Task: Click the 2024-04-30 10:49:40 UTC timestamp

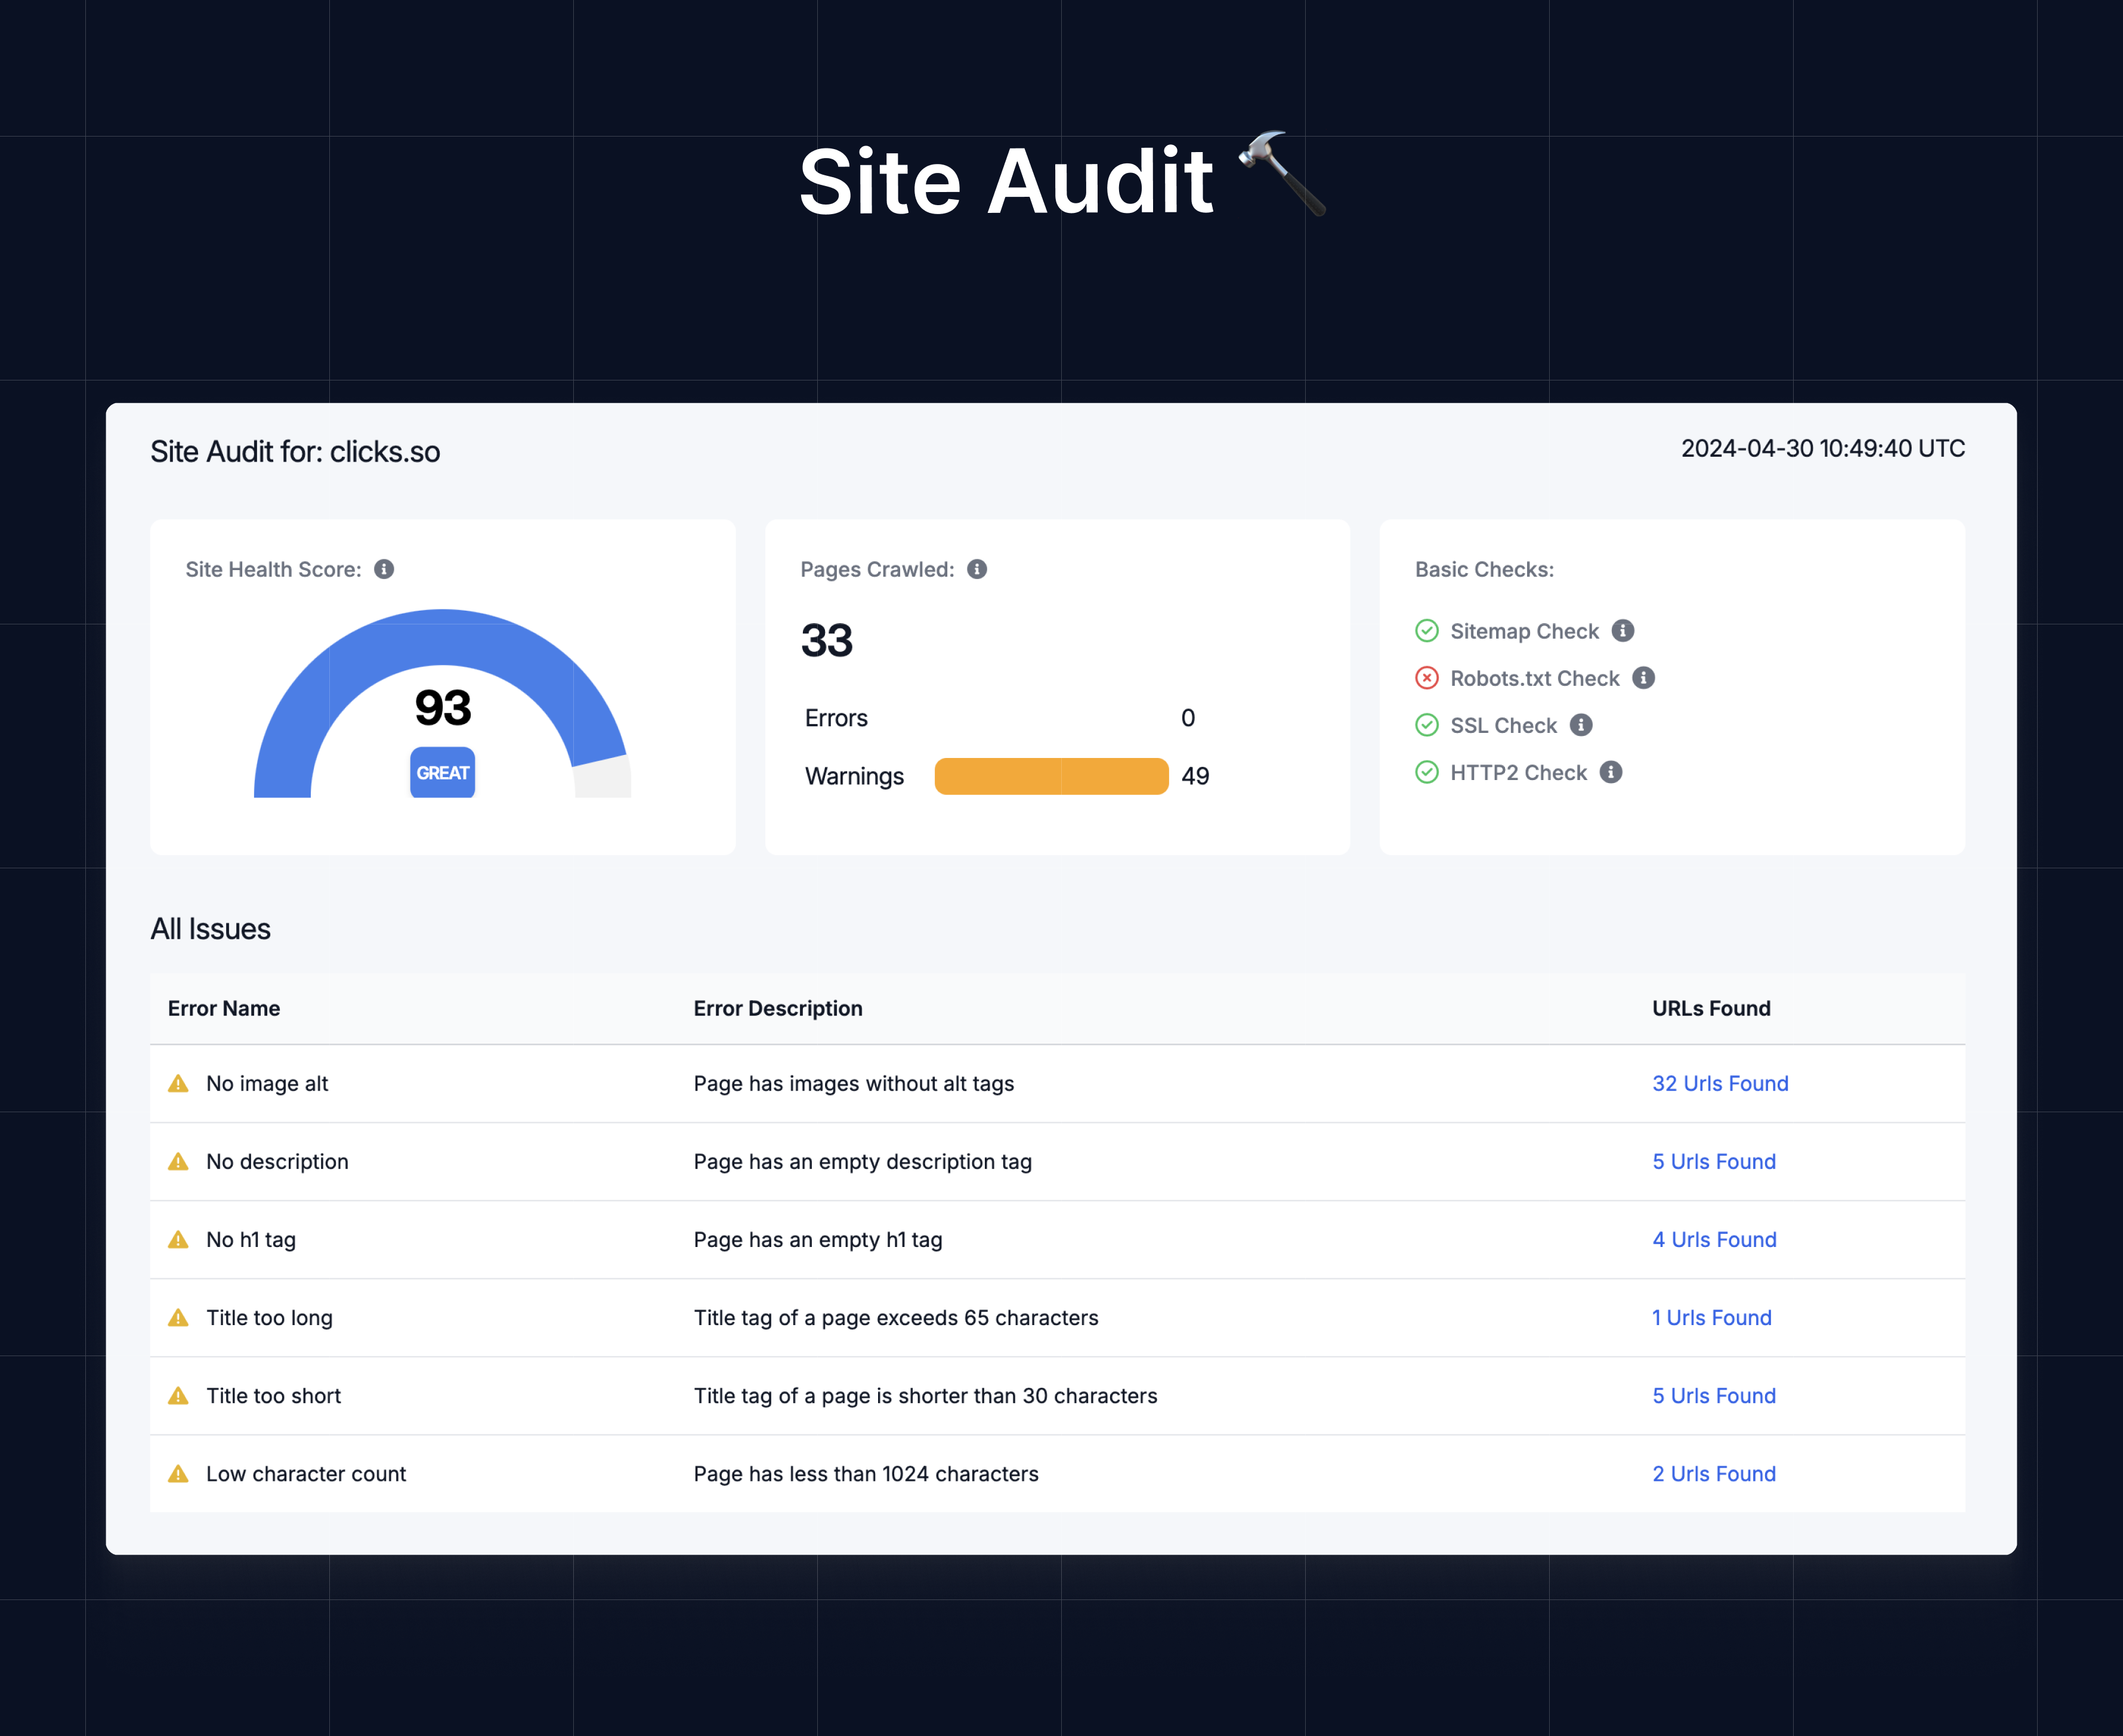Action: pos(1823,448)
